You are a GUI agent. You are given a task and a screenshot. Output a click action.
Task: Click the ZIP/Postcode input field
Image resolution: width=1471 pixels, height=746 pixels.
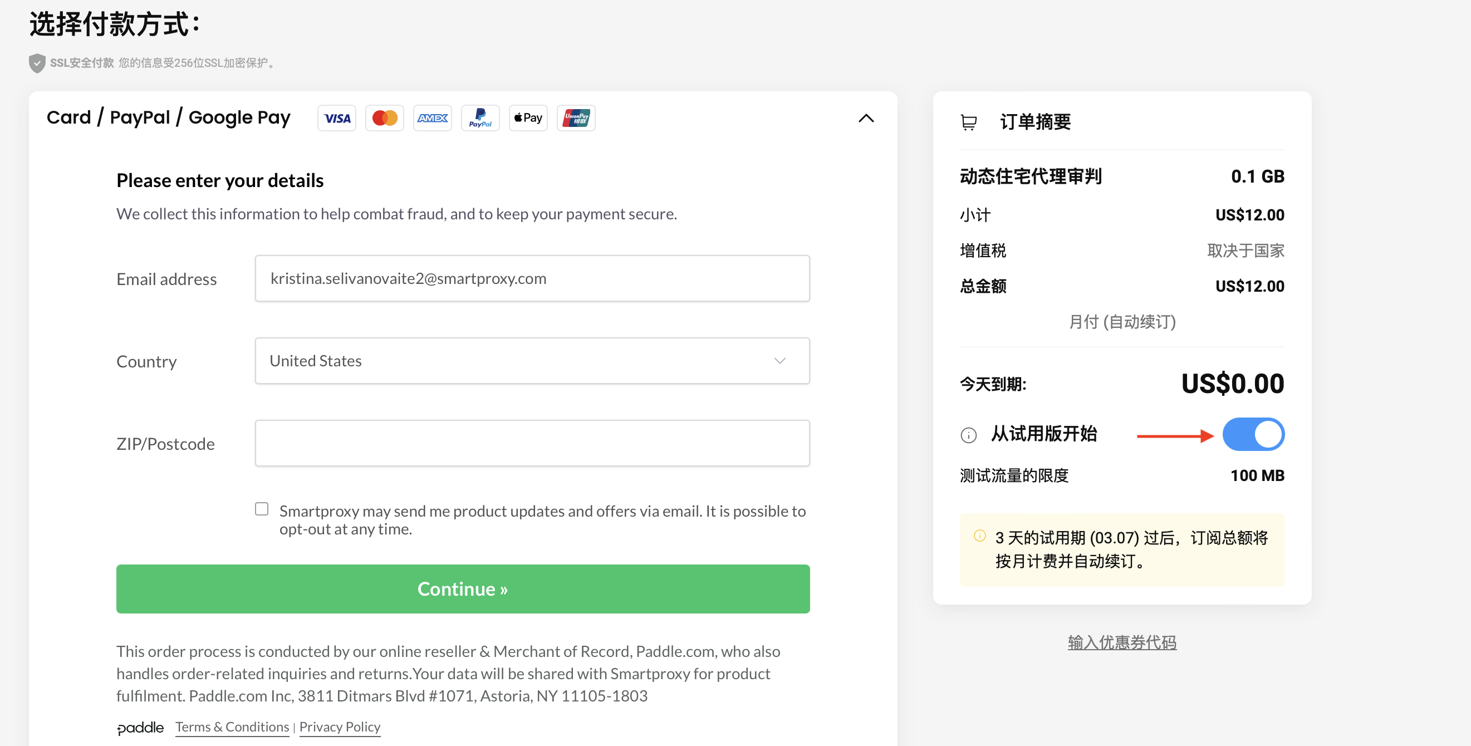(x=532, y=444)
